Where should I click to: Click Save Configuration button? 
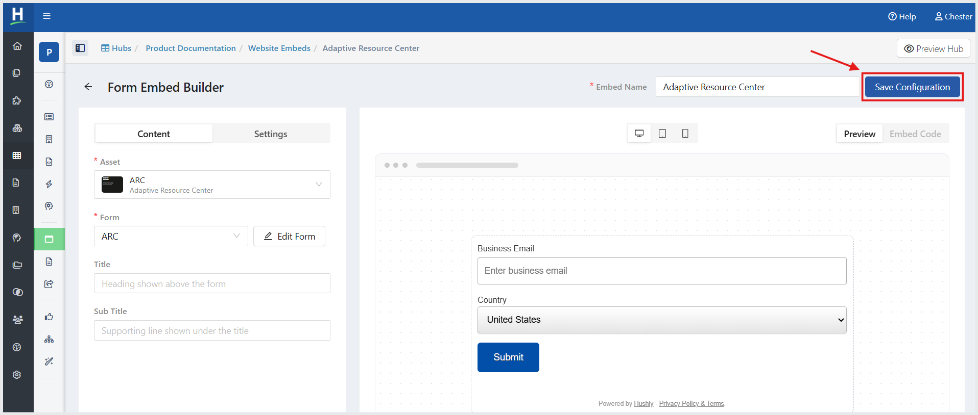(912, 87)
